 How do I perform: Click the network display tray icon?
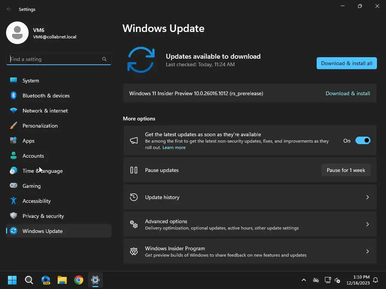coord(328,280)
